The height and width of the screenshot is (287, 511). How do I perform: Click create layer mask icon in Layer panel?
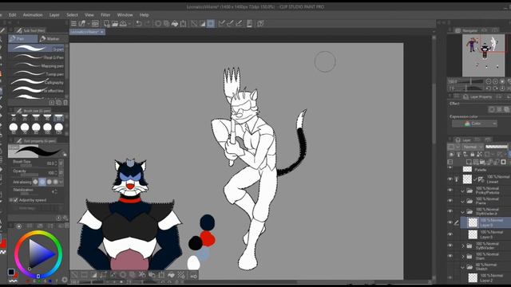click(503, 162)
